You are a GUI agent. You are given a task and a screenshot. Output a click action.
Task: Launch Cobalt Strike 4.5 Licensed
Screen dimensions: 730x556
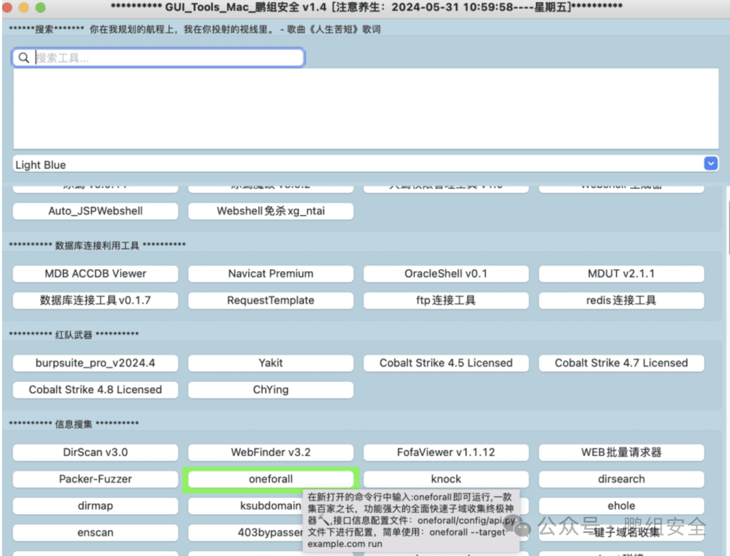(446, 363)
